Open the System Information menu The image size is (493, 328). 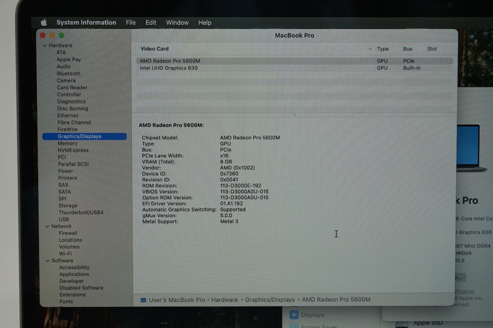click(86, 22)
